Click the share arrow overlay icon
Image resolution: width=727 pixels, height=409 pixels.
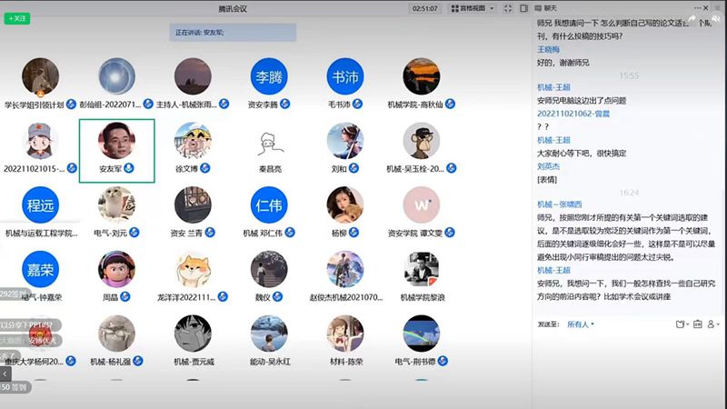coord(692,18)
